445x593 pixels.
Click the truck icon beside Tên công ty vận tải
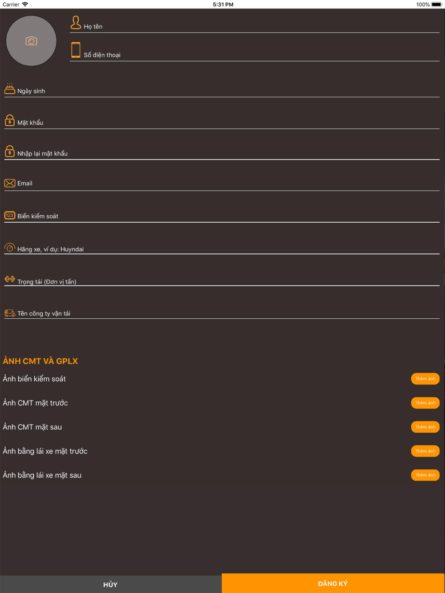click(10, 313)
